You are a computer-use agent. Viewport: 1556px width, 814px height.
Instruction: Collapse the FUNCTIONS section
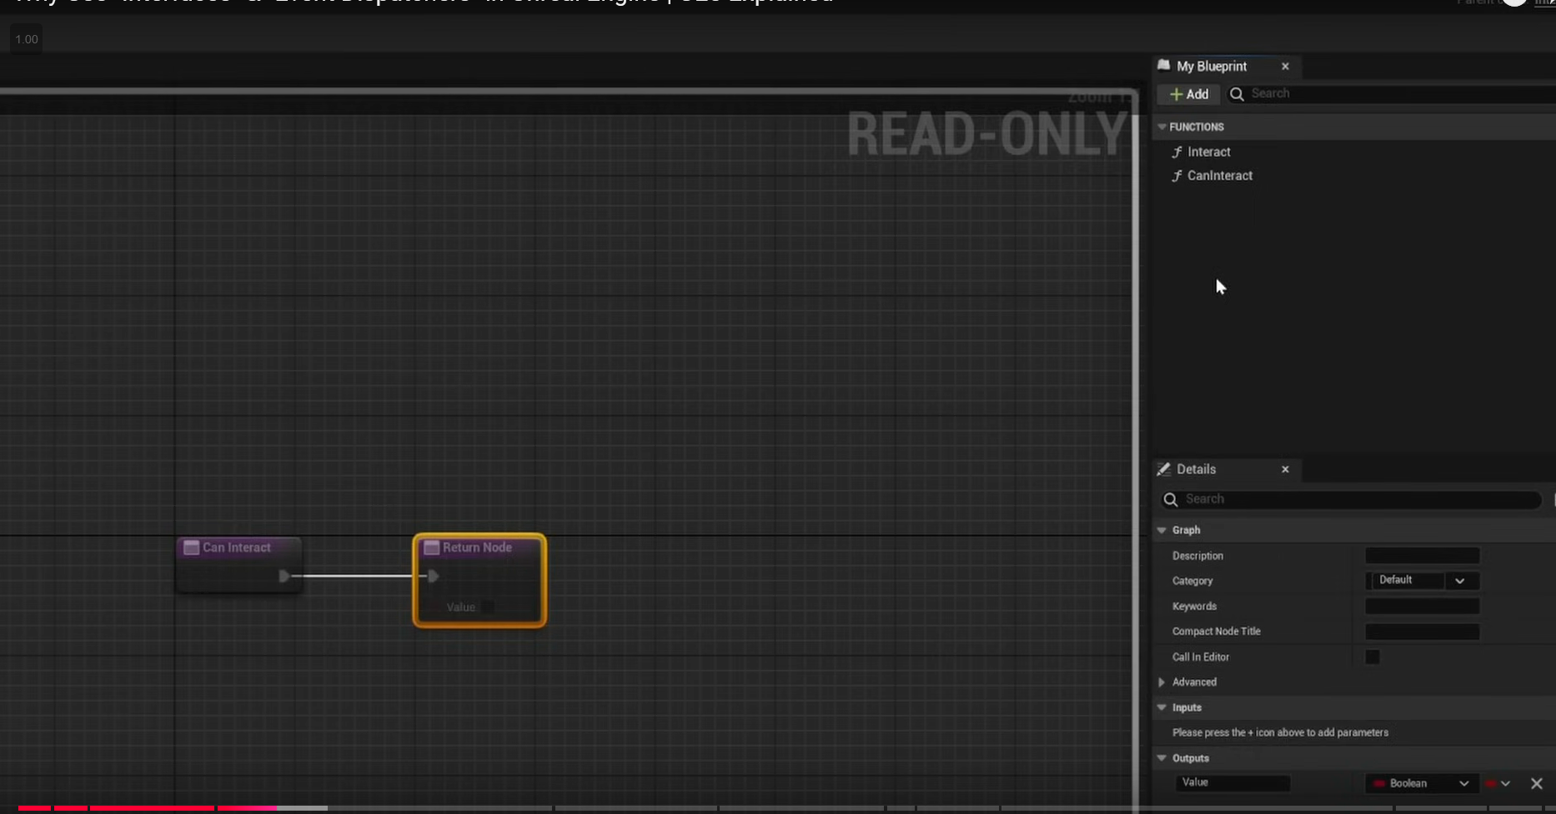(x=1162, y=127)
